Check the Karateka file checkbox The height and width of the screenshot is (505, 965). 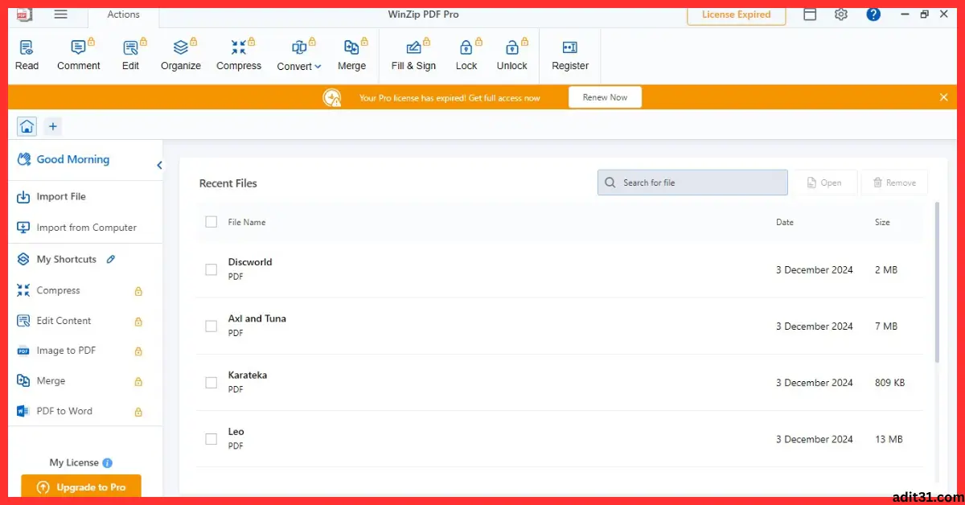click(211, 383)
